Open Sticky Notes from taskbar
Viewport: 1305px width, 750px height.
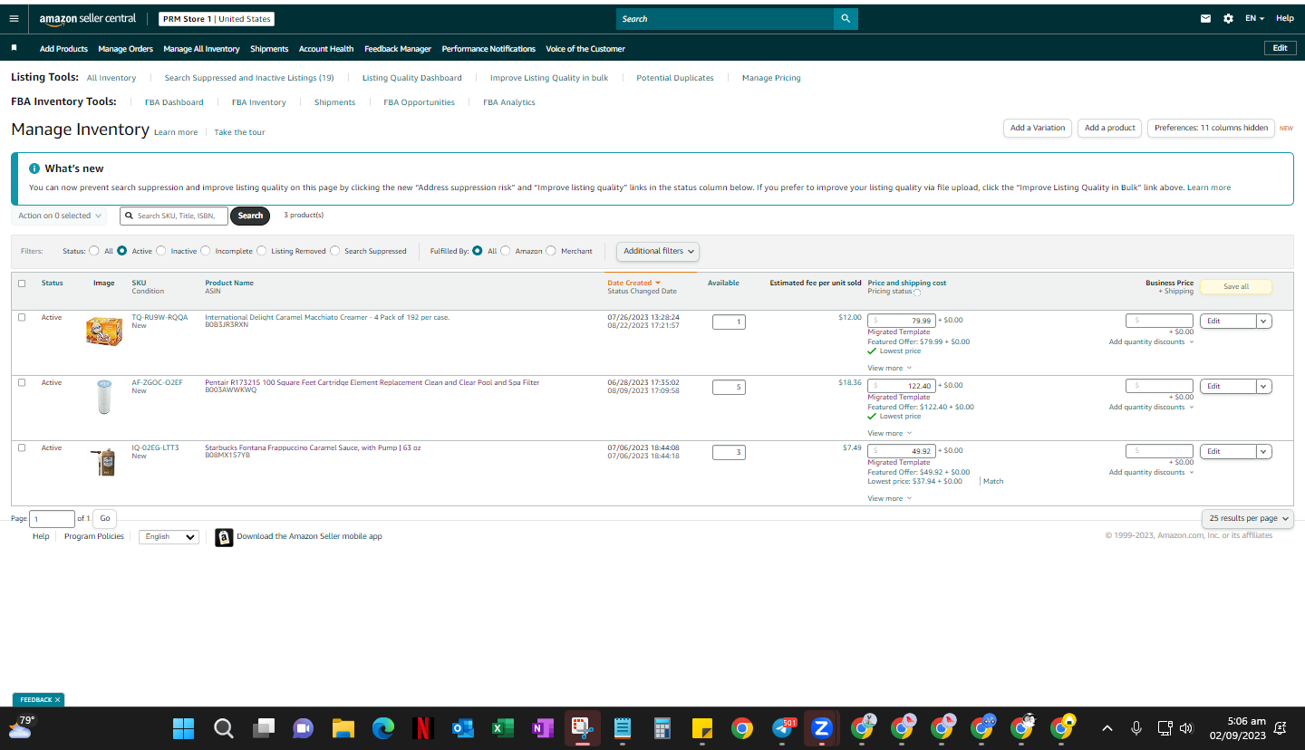[701, 728]
